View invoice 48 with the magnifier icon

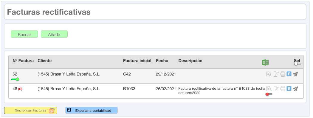(269, 89)
